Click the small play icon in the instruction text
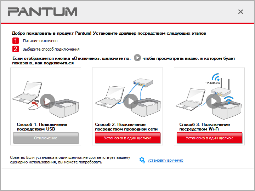255x191 pixels. [x=137, y=58]
